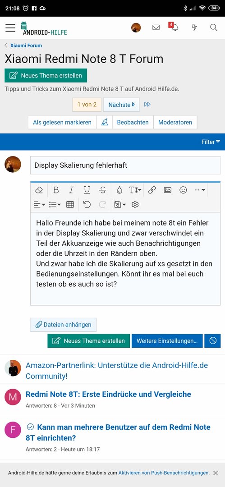Toggle BB code mode gear icon
Image resolution: width=225 pixels, height=487 pixels.
pos(135,204)
